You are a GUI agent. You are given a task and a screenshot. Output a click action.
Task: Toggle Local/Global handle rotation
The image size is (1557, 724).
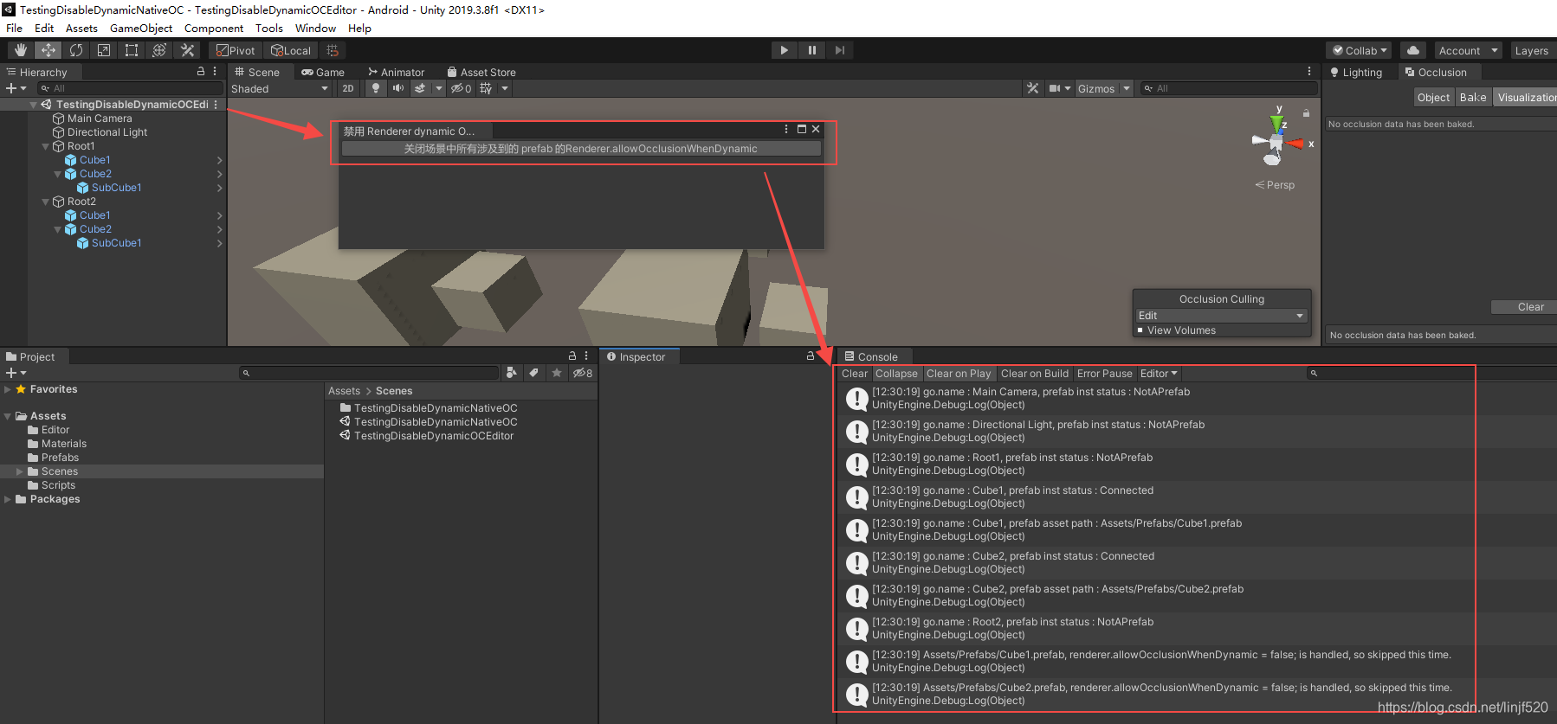tap(291, 50)
